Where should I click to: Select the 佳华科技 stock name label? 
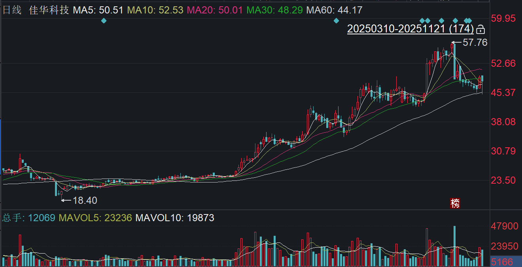click(x=49, y=10)
